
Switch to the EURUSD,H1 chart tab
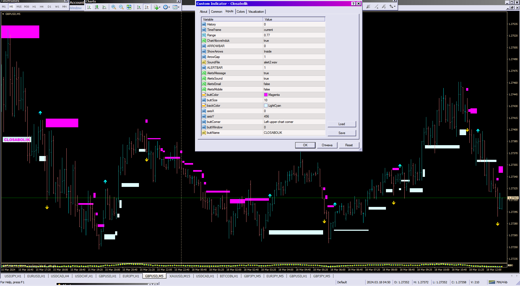(x=36, y=276)
